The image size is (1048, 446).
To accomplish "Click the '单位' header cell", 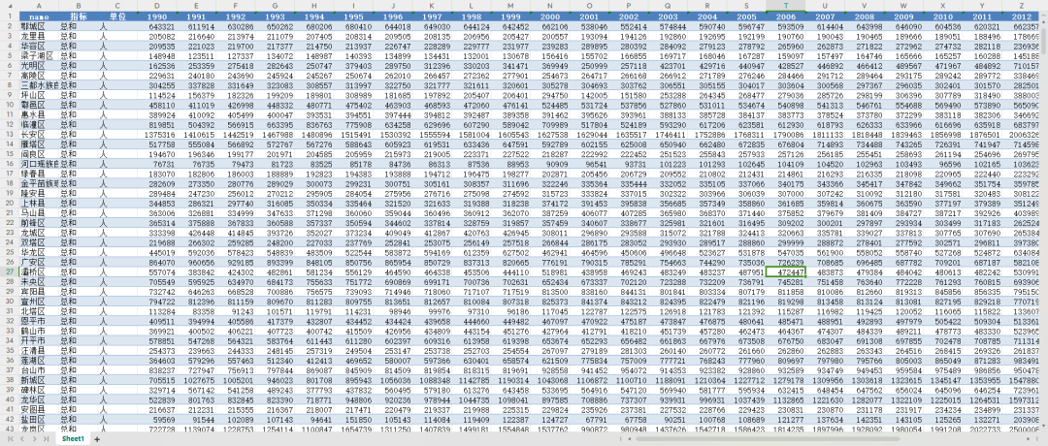I will tap(117, 16).
